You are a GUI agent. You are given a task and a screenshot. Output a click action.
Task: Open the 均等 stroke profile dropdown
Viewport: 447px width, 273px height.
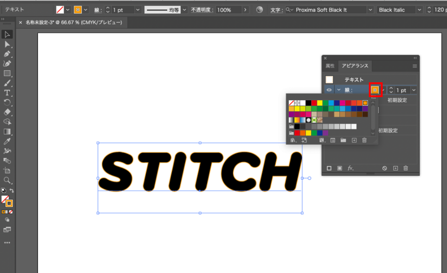[x=184, y=10]
